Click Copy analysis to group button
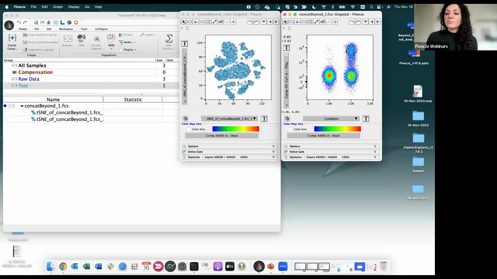497x279 pixels. pyautogui.click(x=40, y=35)
